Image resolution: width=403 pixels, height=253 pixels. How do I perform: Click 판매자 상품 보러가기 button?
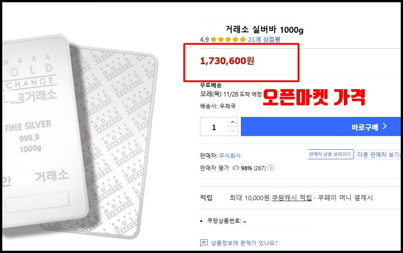[330, 154]
